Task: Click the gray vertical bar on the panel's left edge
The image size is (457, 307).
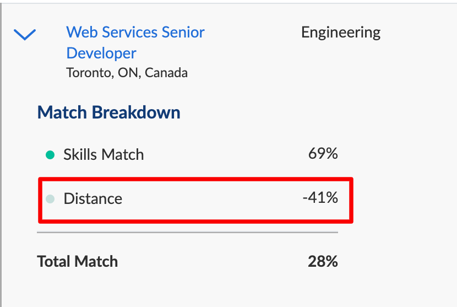Action: (1, 155)
